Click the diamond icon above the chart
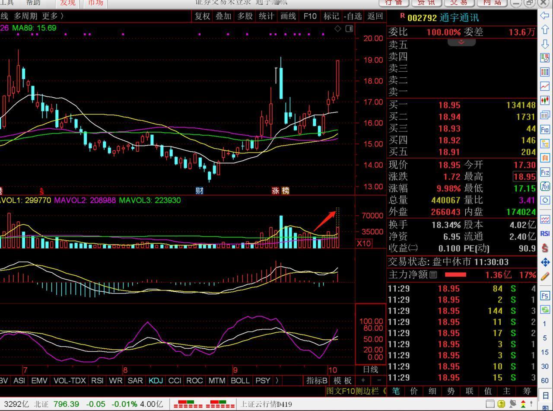This screenshot has height=411, width=553. pyautogui.click(x=338, y=29)
